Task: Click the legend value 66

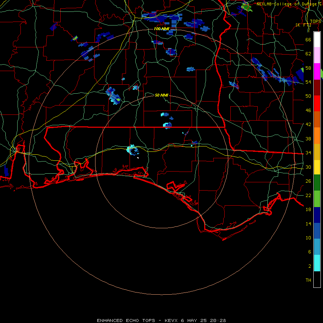Action: point(308,40)
